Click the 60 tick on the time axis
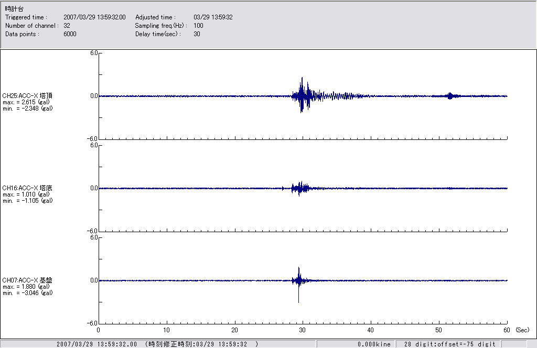The width and height of the screenshot is (537, 348). [x=507, y=330]
